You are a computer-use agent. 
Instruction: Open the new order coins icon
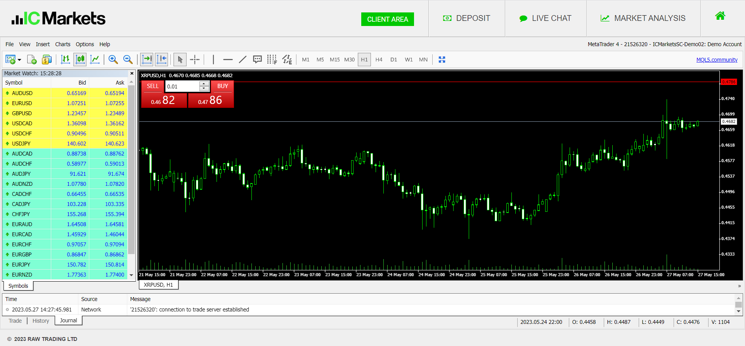point(47,59)
